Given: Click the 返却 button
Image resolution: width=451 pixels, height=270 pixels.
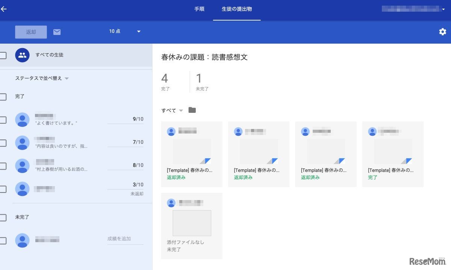Looking at the screenshot, I should click(31, 32).
